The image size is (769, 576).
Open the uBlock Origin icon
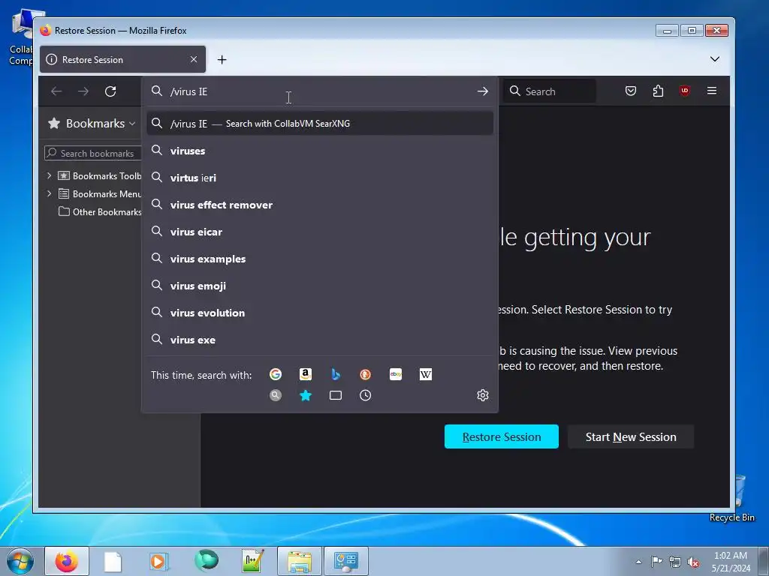pos(685,91)
